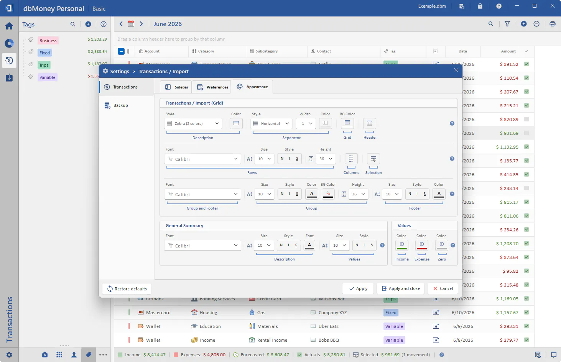The height and width of the screenshot is (362, 561).
Task: Change the Income value color swatch
Action: pyautogui.click(x=402, y=246)
